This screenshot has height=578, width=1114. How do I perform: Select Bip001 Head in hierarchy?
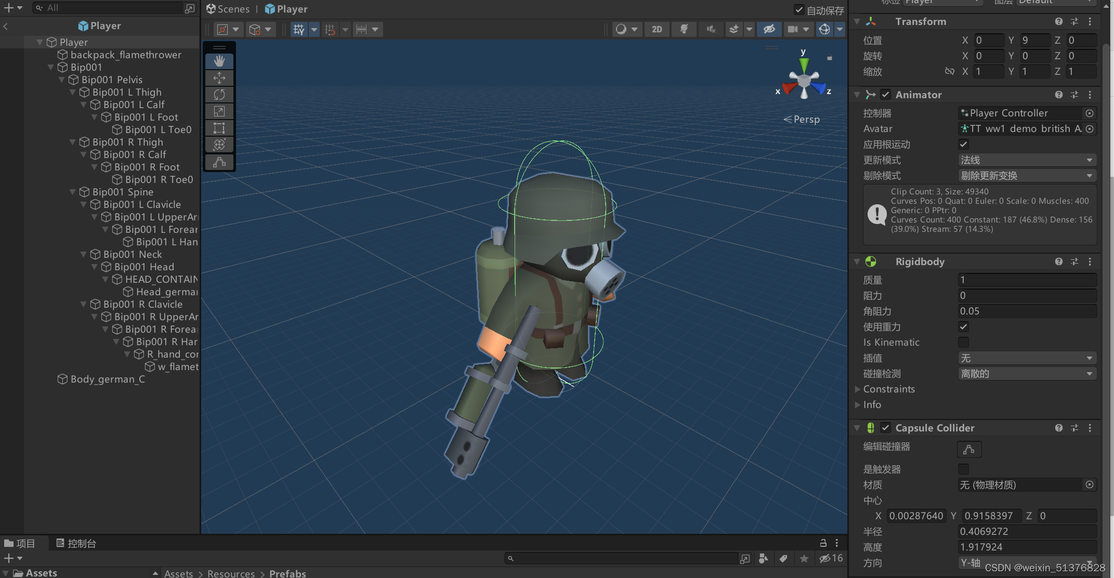point(144,267)
